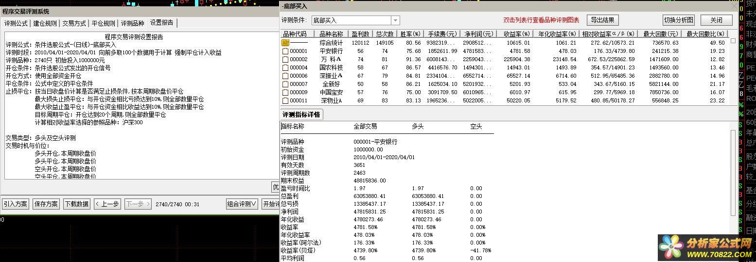
Task: Switch to the 交易方式 tab
Action: point(74,23)
